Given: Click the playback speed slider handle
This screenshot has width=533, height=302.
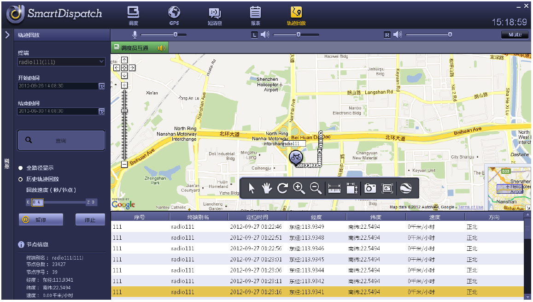Looking at the screenshot, I should click(x=37, y=202).
